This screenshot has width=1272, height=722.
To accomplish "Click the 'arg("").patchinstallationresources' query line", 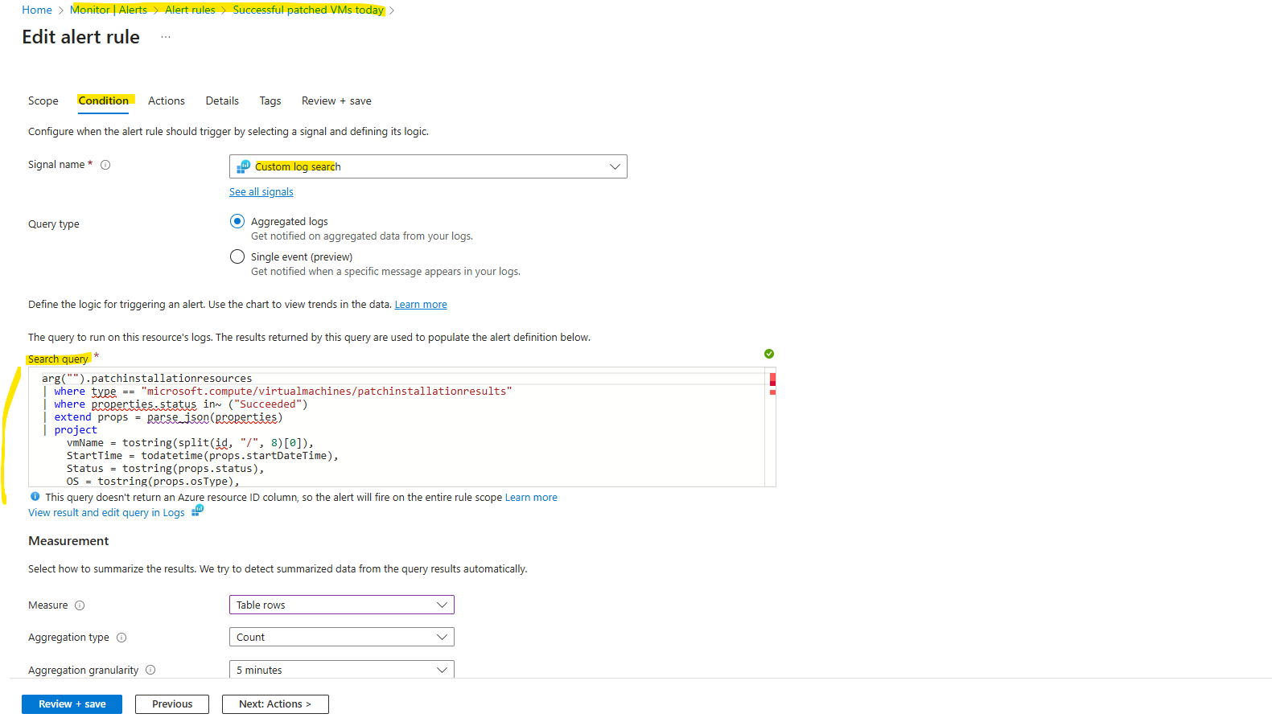I will (x=147, y=378).
